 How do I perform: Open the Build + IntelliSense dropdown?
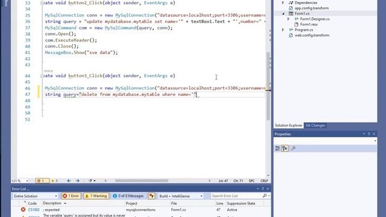click(181, 196)
